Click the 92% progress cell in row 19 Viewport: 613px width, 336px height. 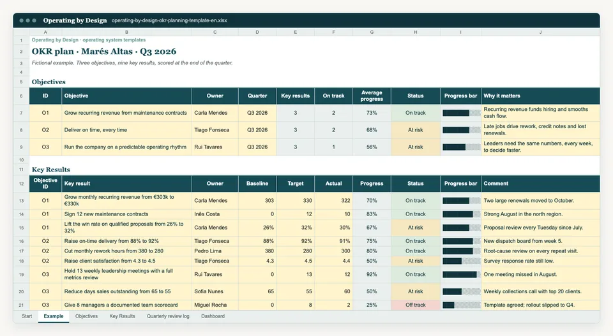pyautogui.click(x=372, y=274)
